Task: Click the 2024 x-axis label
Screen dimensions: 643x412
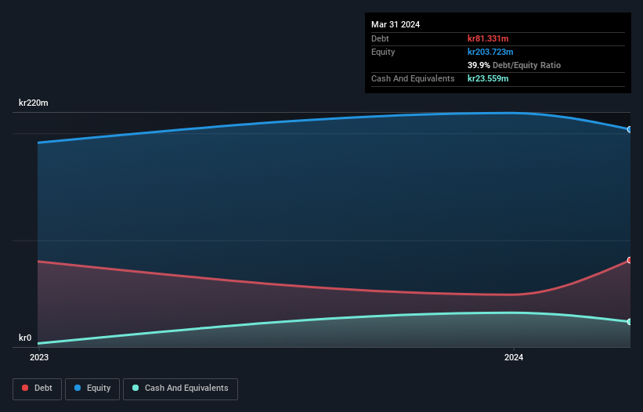Action: pyautogui.click(x=514, y=357)
